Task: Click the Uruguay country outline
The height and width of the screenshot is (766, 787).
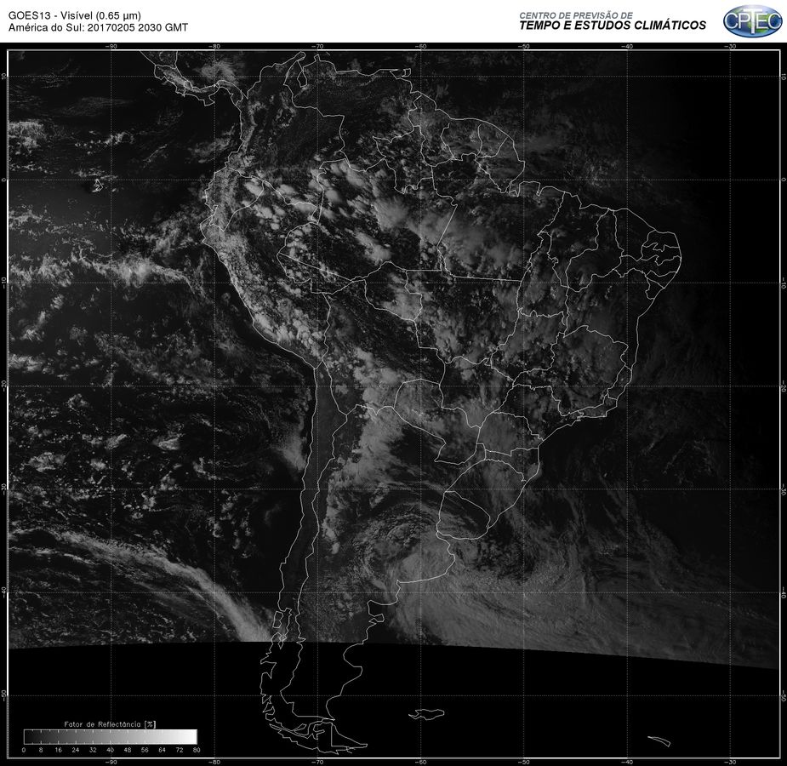Action: 462,515
